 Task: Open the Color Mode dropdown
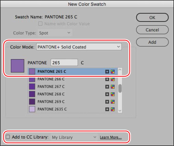(79, 47)
